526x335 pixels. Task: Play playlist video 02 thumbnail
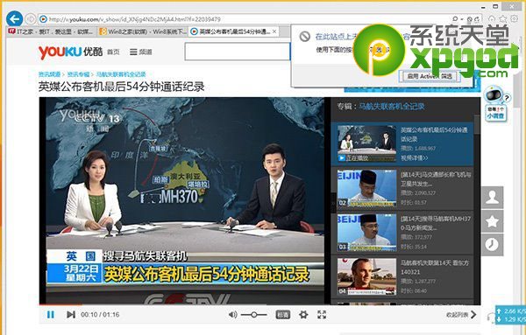click(366, 188)
